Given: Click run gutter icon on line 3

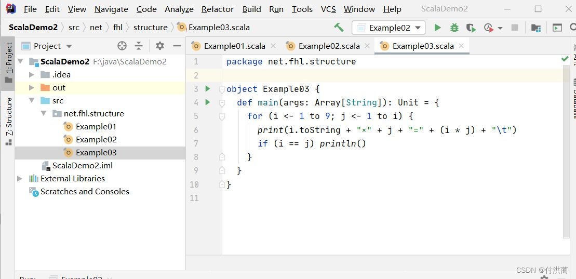Looking at the screenshot, I should 208,89.
